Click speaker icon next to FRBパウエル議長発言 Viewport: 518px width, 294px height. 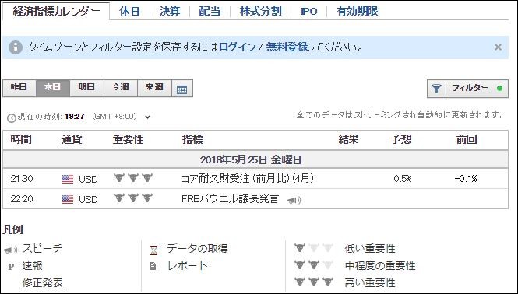point(294,200)
